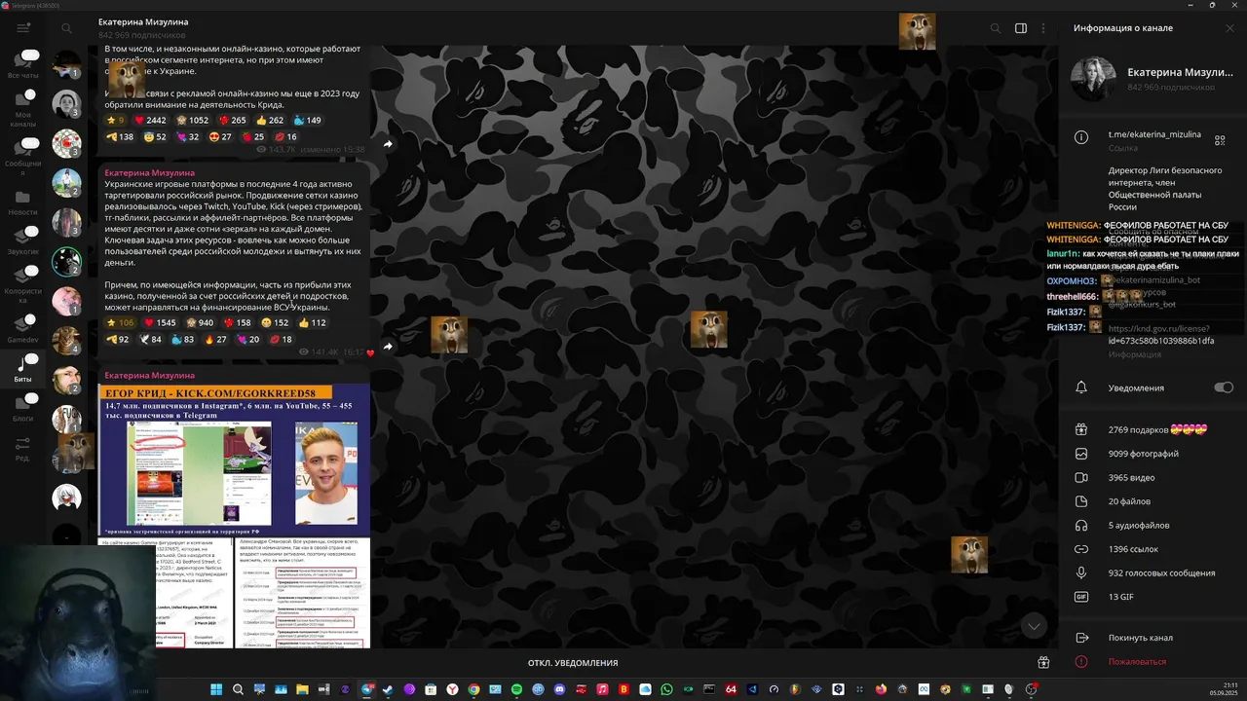The width and height of the screenshot is (1247, 701).
Task: Open Windows Start menu
Action: (216, 689)
